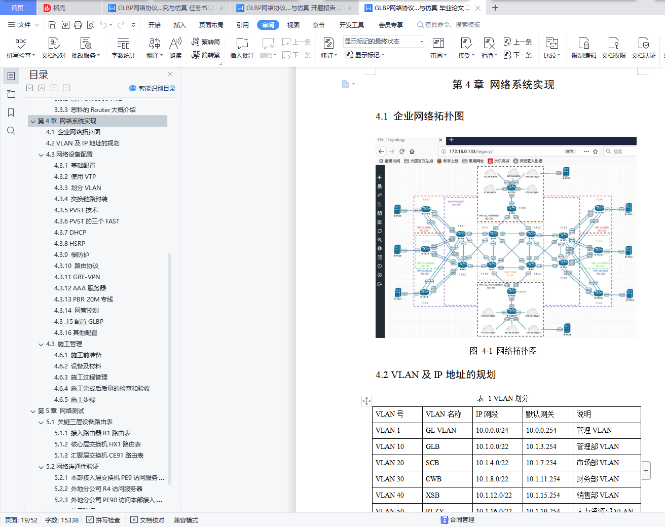This screenshot has width=665, height=527.
Task: Toggle 文档校对 in the status bar
Action: click(147, 520)
